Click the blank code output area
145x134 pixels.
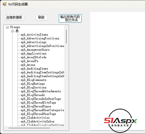[x=117, y=59]
